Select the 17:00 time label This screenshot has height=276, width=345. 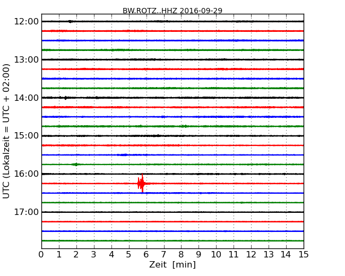pyautogui.click(x=27, y=212)
